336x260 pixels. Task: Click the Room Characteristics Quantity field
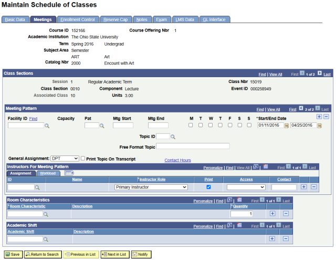coord(241,214)
